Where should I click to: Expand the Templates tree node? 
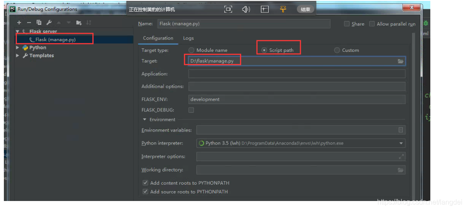tap(18, 55)
